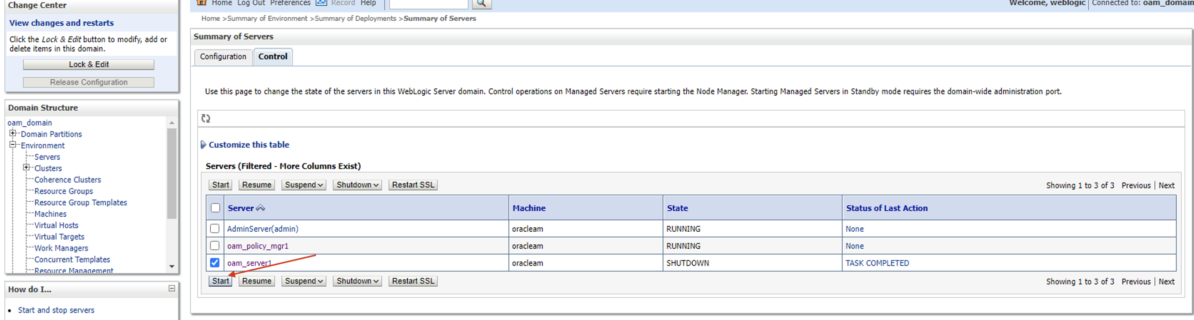Expand the Clusters tree node
This screenshot has width=1194, height=320.
coord(26,168)
